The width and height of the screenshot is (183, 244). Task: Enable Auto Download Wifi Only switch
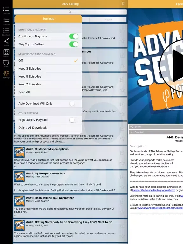74,104
